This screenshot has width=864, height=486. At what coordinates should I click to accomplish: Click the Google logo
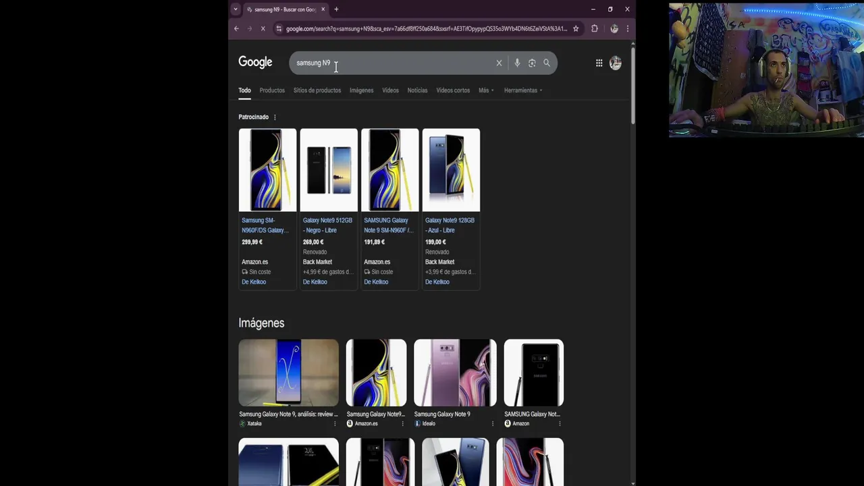(x=255, y=62)
